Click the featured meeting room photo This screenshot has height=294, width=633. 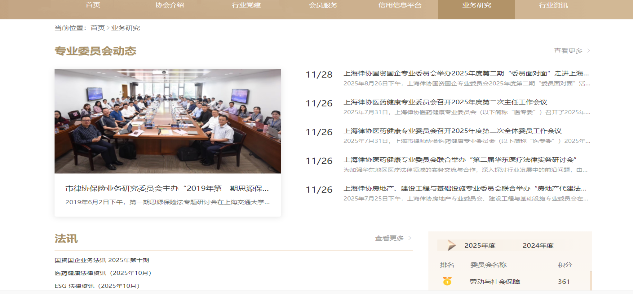tap(168, 121)
